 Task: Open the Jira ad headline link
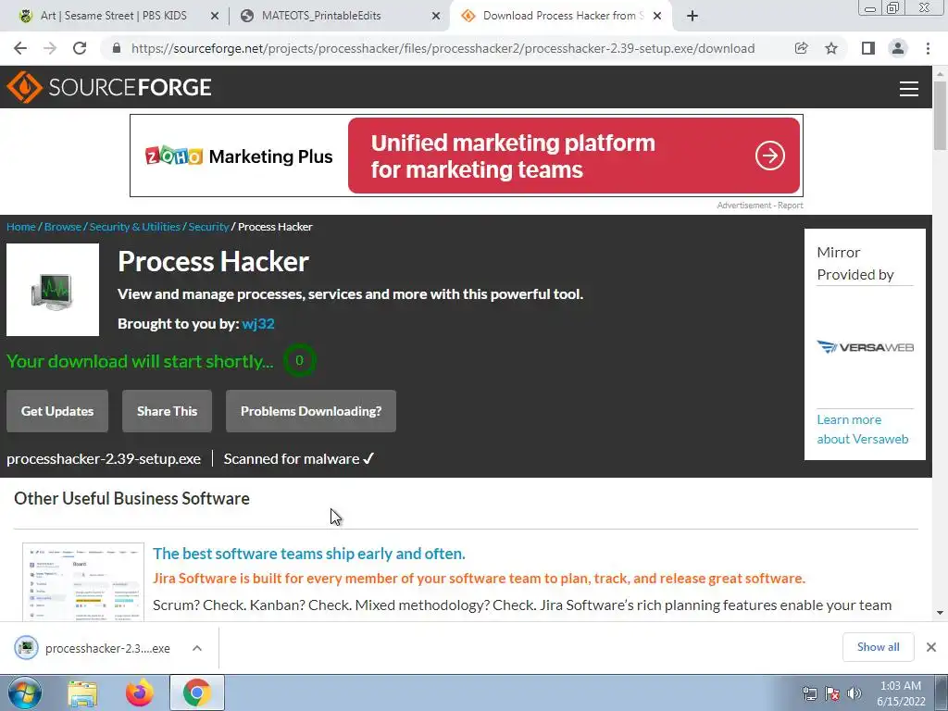[x=309, y=554]
